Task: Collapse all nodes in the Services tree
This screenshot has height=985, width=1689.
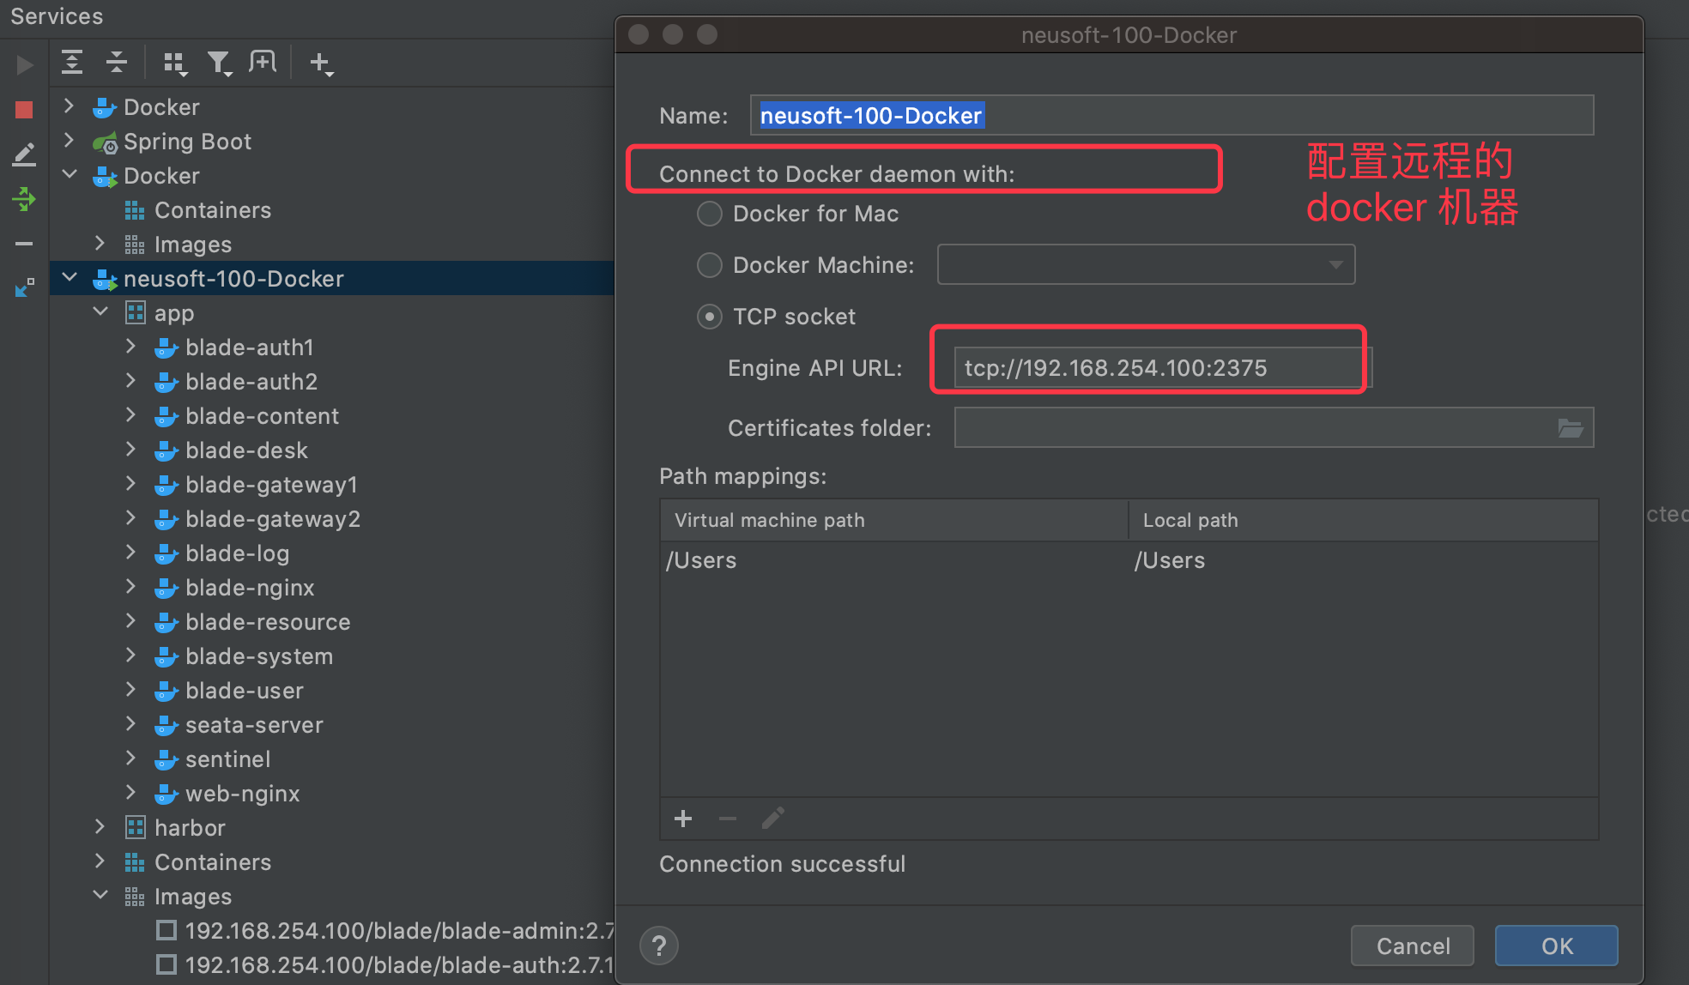Action: tap(116, 62)
